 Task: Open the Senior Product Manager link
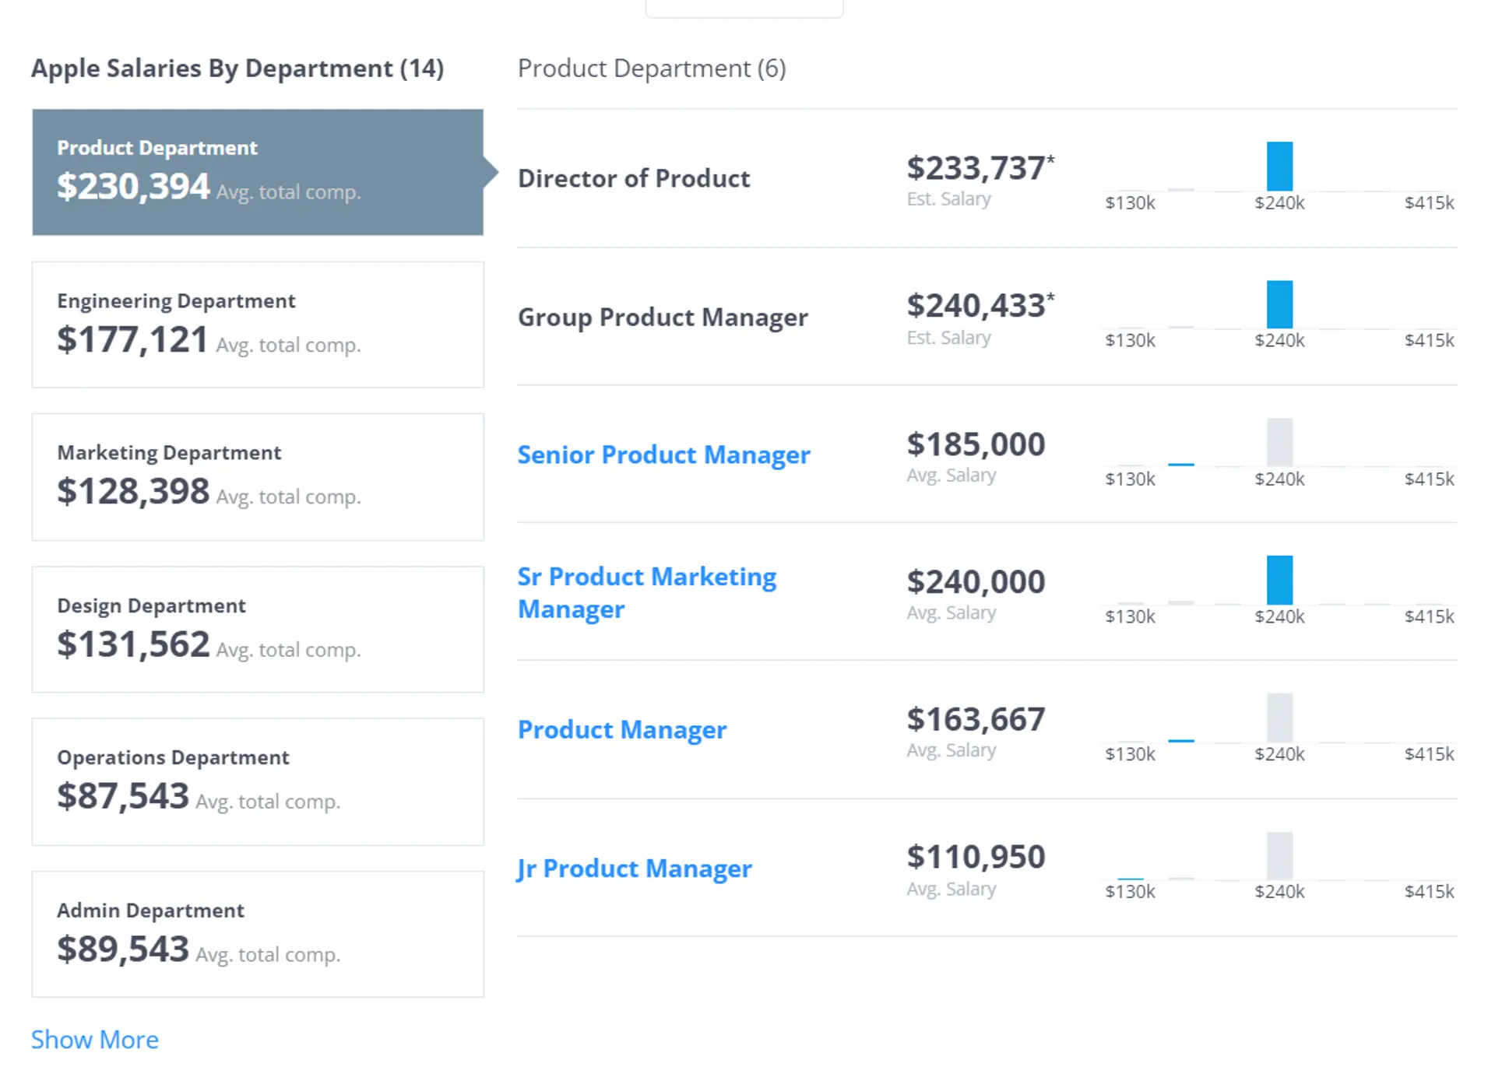pos(663,455)
